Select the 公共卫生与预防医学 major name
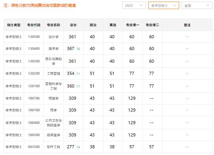 pyautogui.click(x=53, y=123)
